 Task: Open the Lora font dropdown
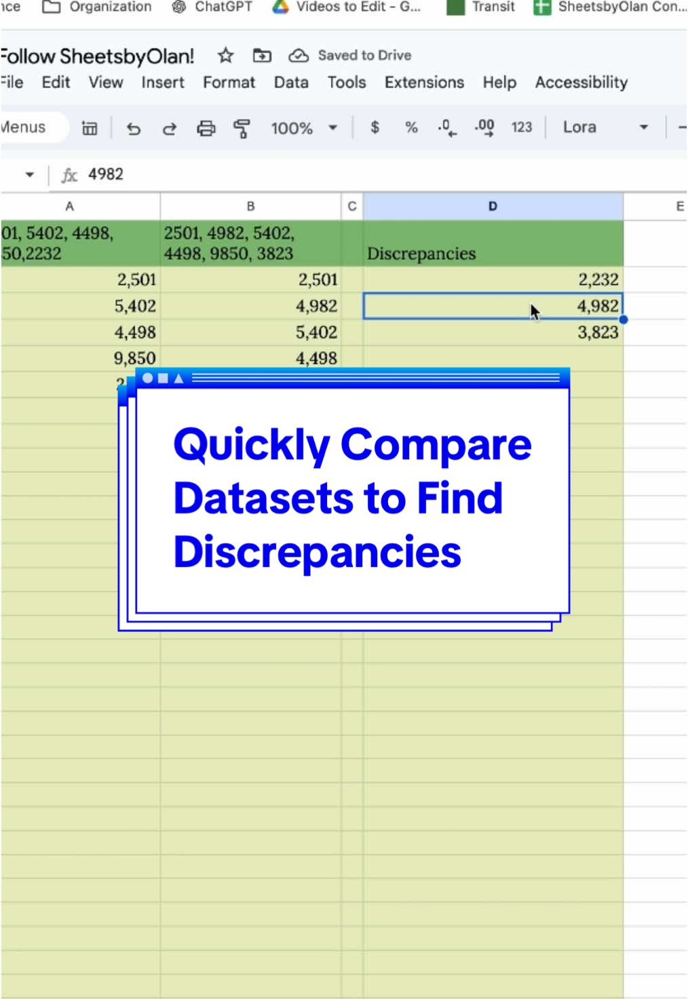pyautogui.click(x=603, y=127)
